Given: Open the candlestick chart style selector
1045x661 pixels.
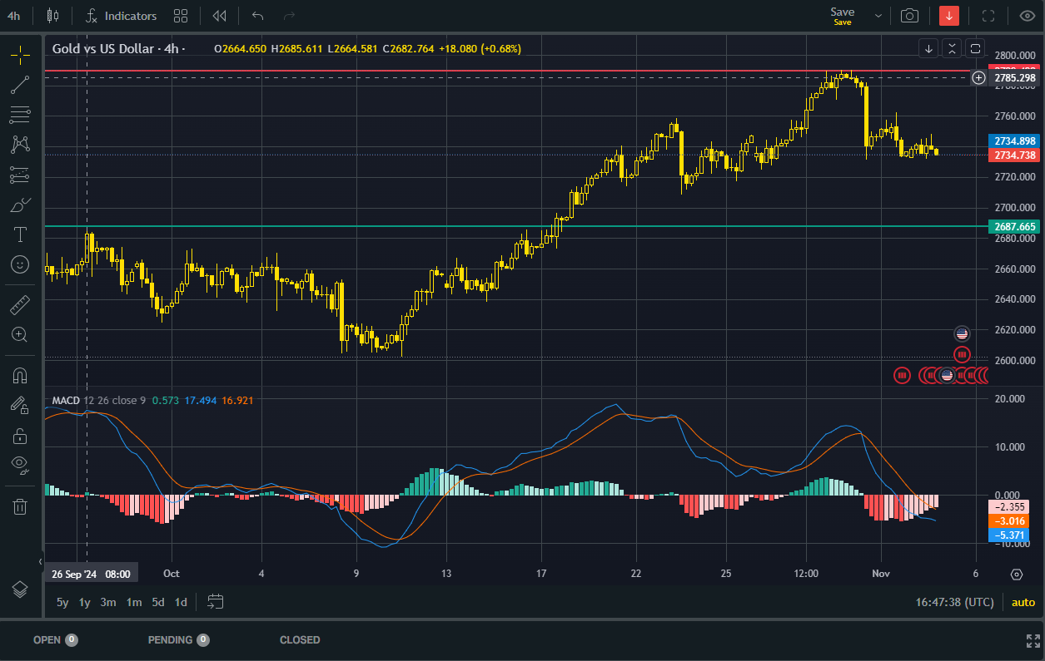Looking at the screenshot, I should (x=52, y=16).
